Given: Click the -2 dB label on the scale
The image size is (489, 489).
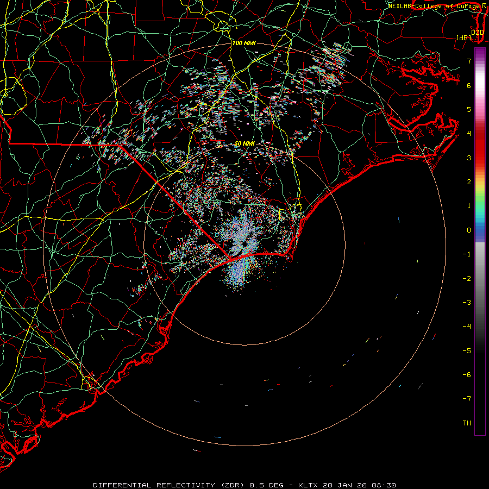Looking at the screenshot, I should click(x=467, y=278).
